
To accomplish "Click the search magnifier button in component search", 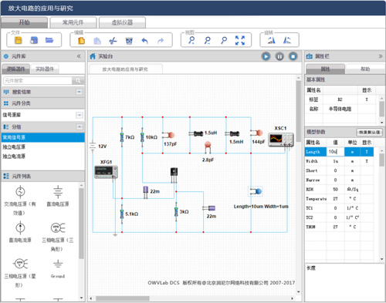I will pyautogui.click(x=78, y=81).
